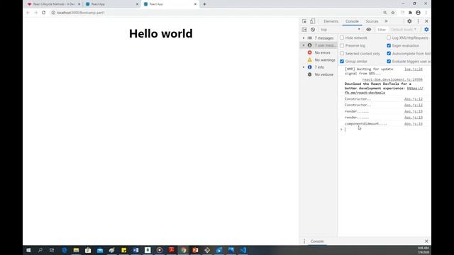The width and height of the screenshot is (454, 255).
Task: Expand the 7 info group
Action: coord(304,67)
